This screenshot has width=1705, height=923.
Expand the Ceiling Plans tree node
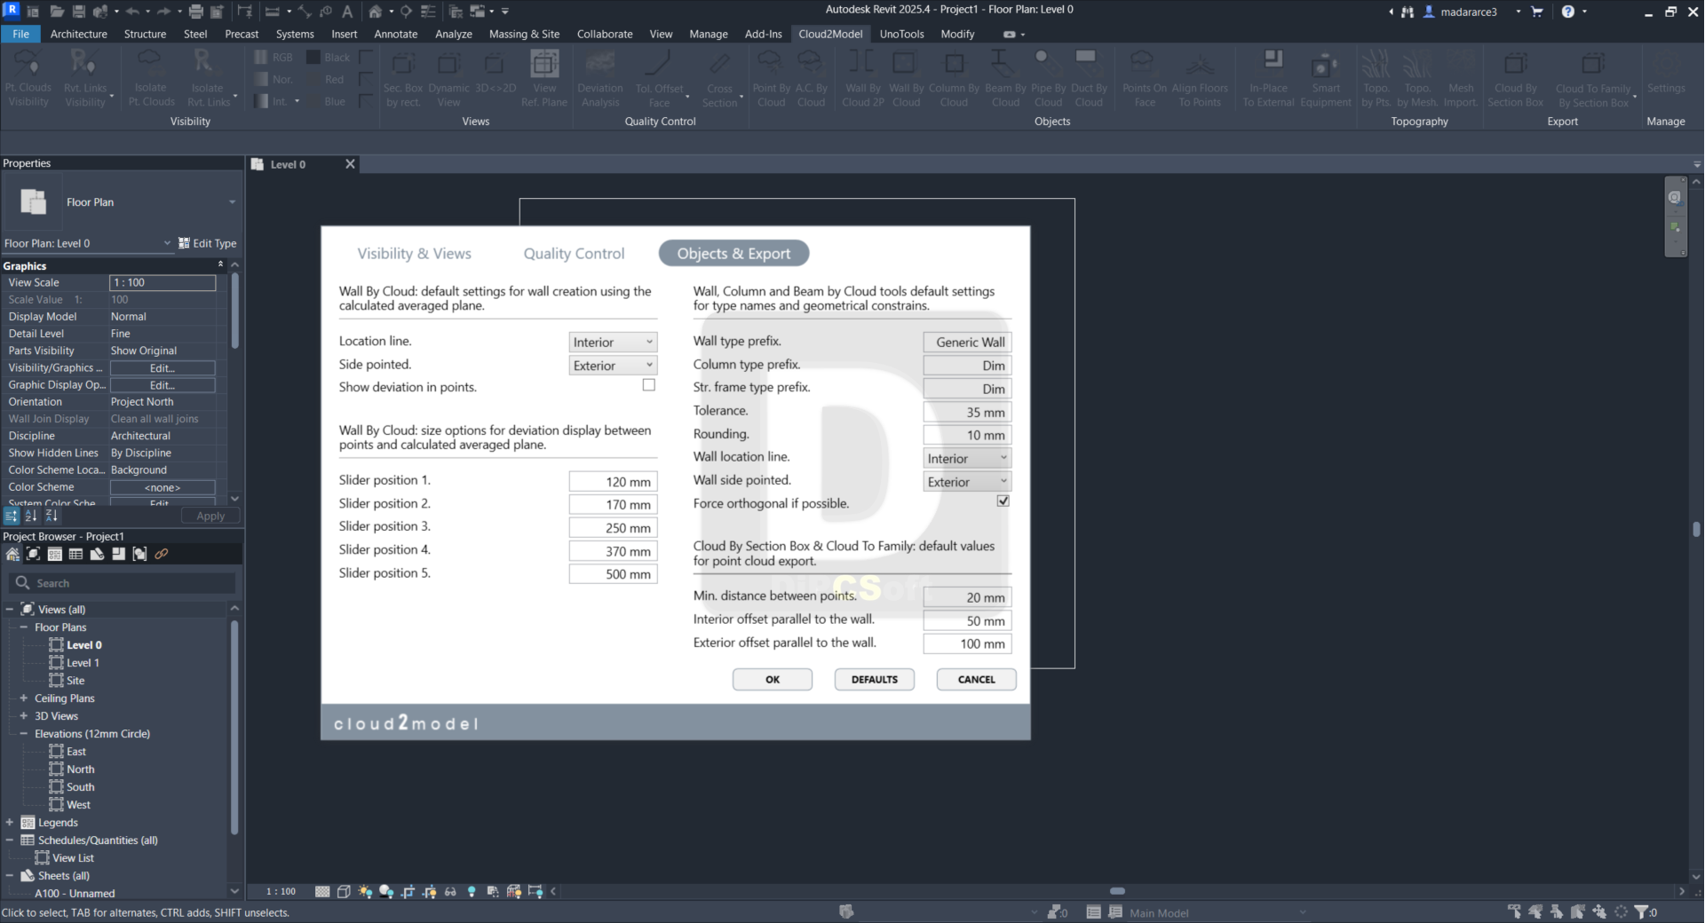coord(24,698)
